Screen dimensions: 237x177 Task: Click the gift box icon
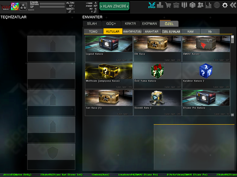192,5
